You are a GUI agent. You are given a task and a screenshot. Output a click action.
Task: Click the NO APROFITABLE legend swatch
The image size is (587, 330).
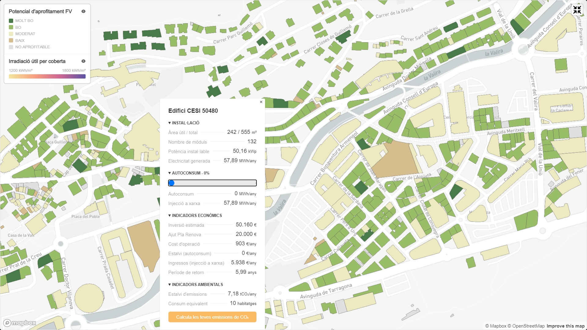pyautogui.click(x=11, y=47)
